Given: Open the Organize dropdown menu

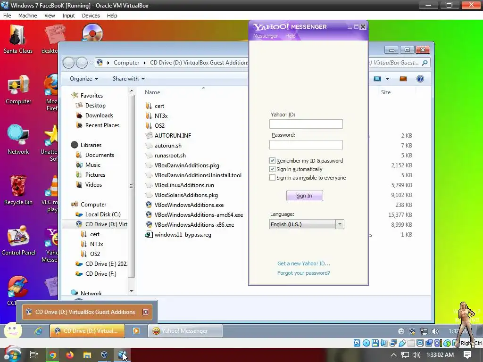Looking at the screenshot, I should pyautogui.click(x=84, y=79).
